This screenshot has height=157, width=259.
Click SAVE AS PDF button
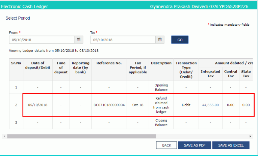point(195,145)
